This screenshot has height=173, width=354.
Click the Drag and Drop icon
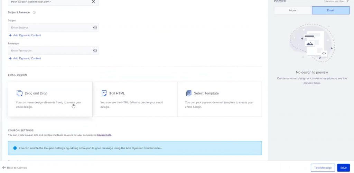(x=19, y=93)
